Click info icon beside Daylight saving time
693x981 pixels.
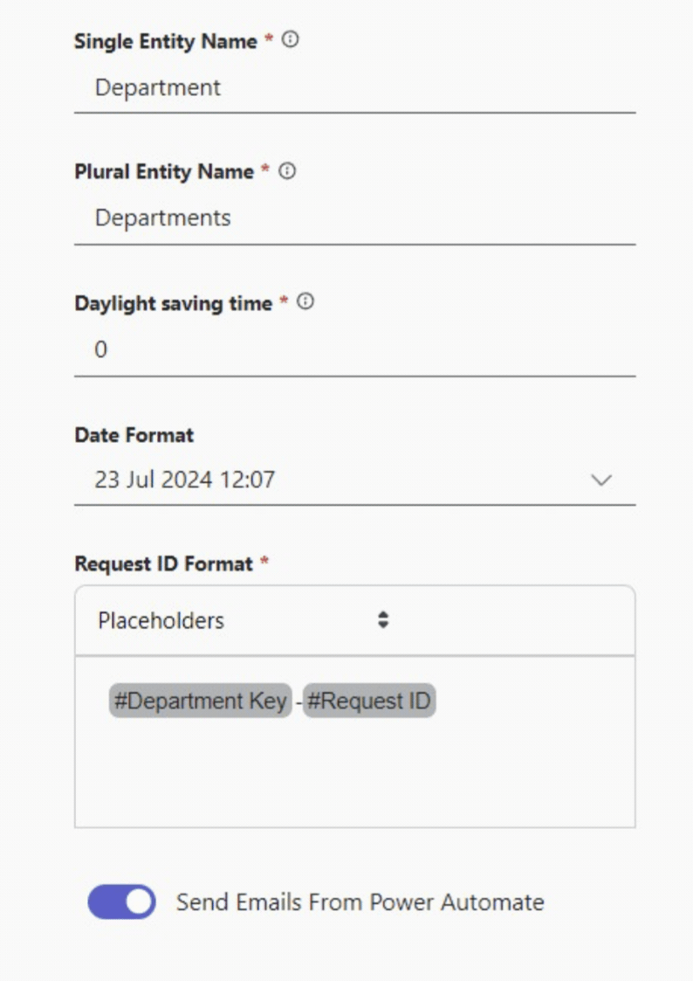coord(305,301)
